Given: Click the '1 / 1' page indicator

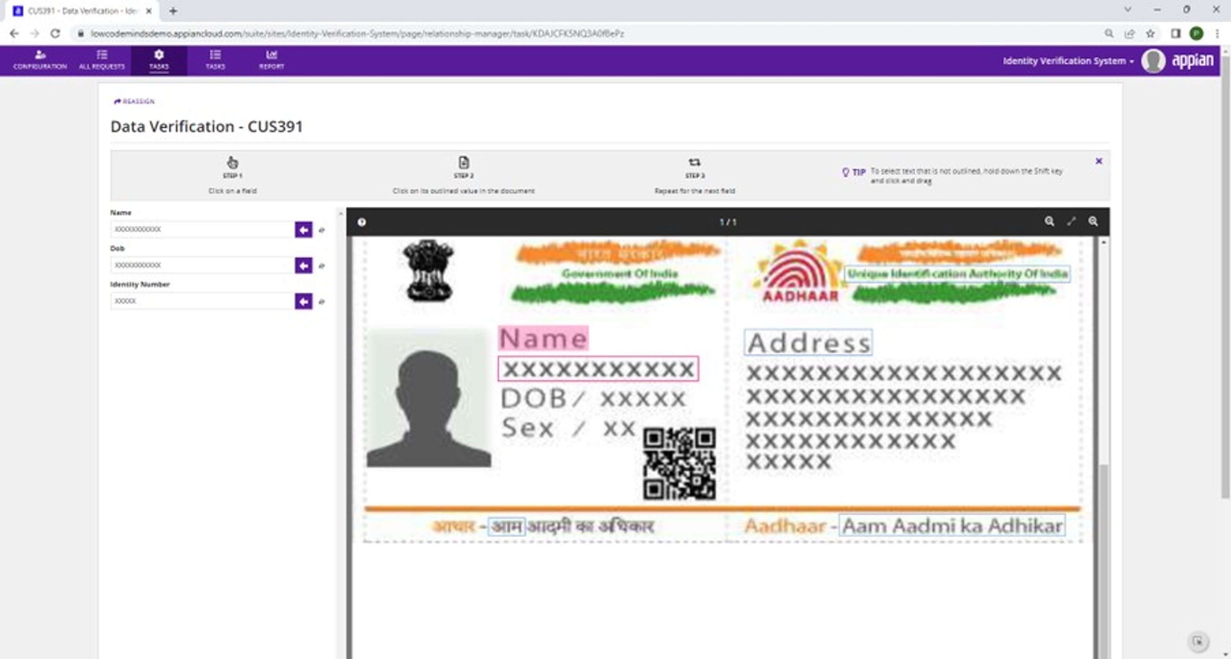Looking at the screenshot, I should (728, 222).
